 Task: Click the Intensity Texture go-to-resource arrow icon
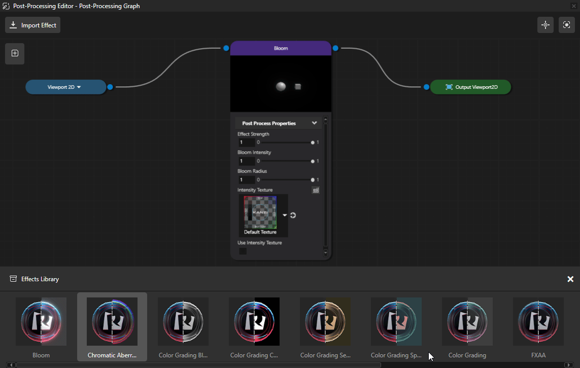tap(293, 215)
